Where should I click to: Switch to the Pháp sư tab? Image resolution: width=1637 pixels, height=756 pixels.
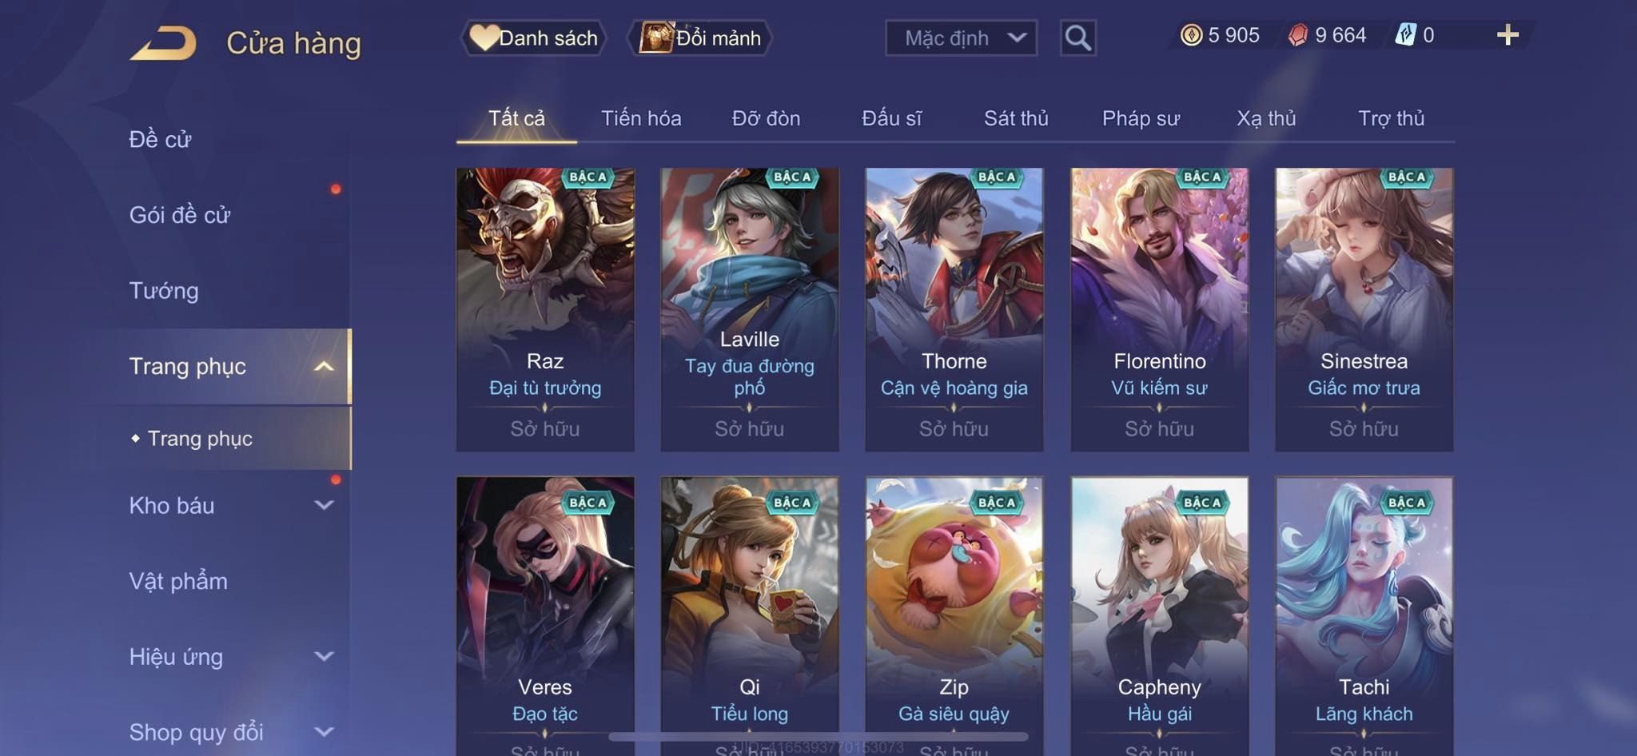1141,118
